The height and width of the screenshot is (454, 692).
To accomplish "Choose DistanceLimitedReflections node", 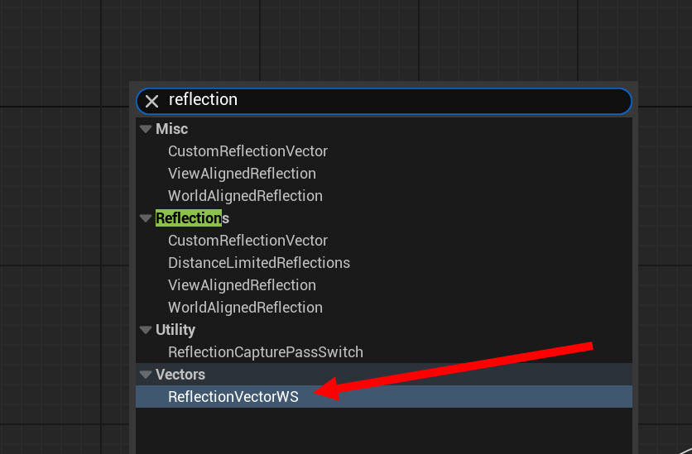I will pyautogui.click(x=258, y=263).
